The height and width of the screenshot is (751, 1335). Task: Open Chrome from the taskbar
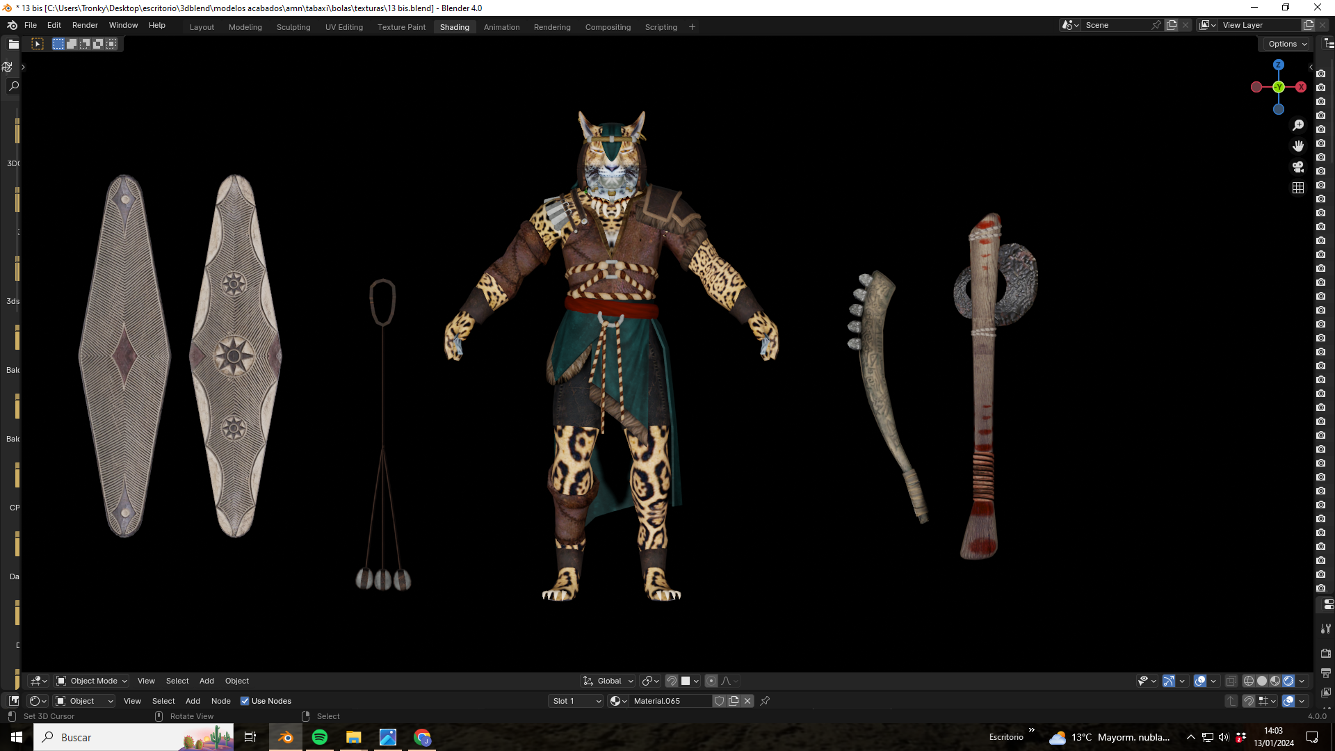point(422,737)
